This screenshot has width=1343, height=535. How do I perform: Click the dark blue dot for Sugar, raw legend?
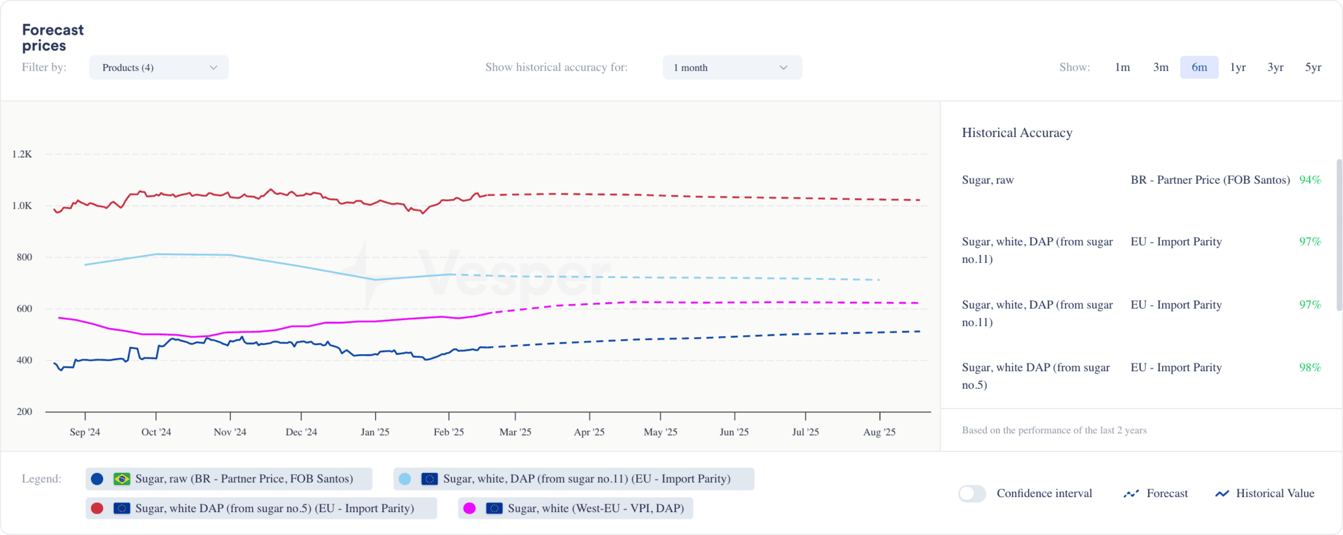coord(97,479)
